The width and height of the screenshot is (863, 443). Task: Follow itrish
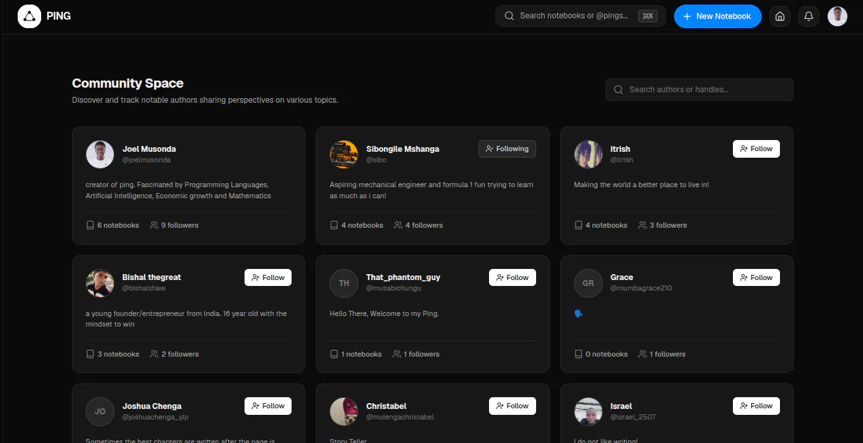756,149
